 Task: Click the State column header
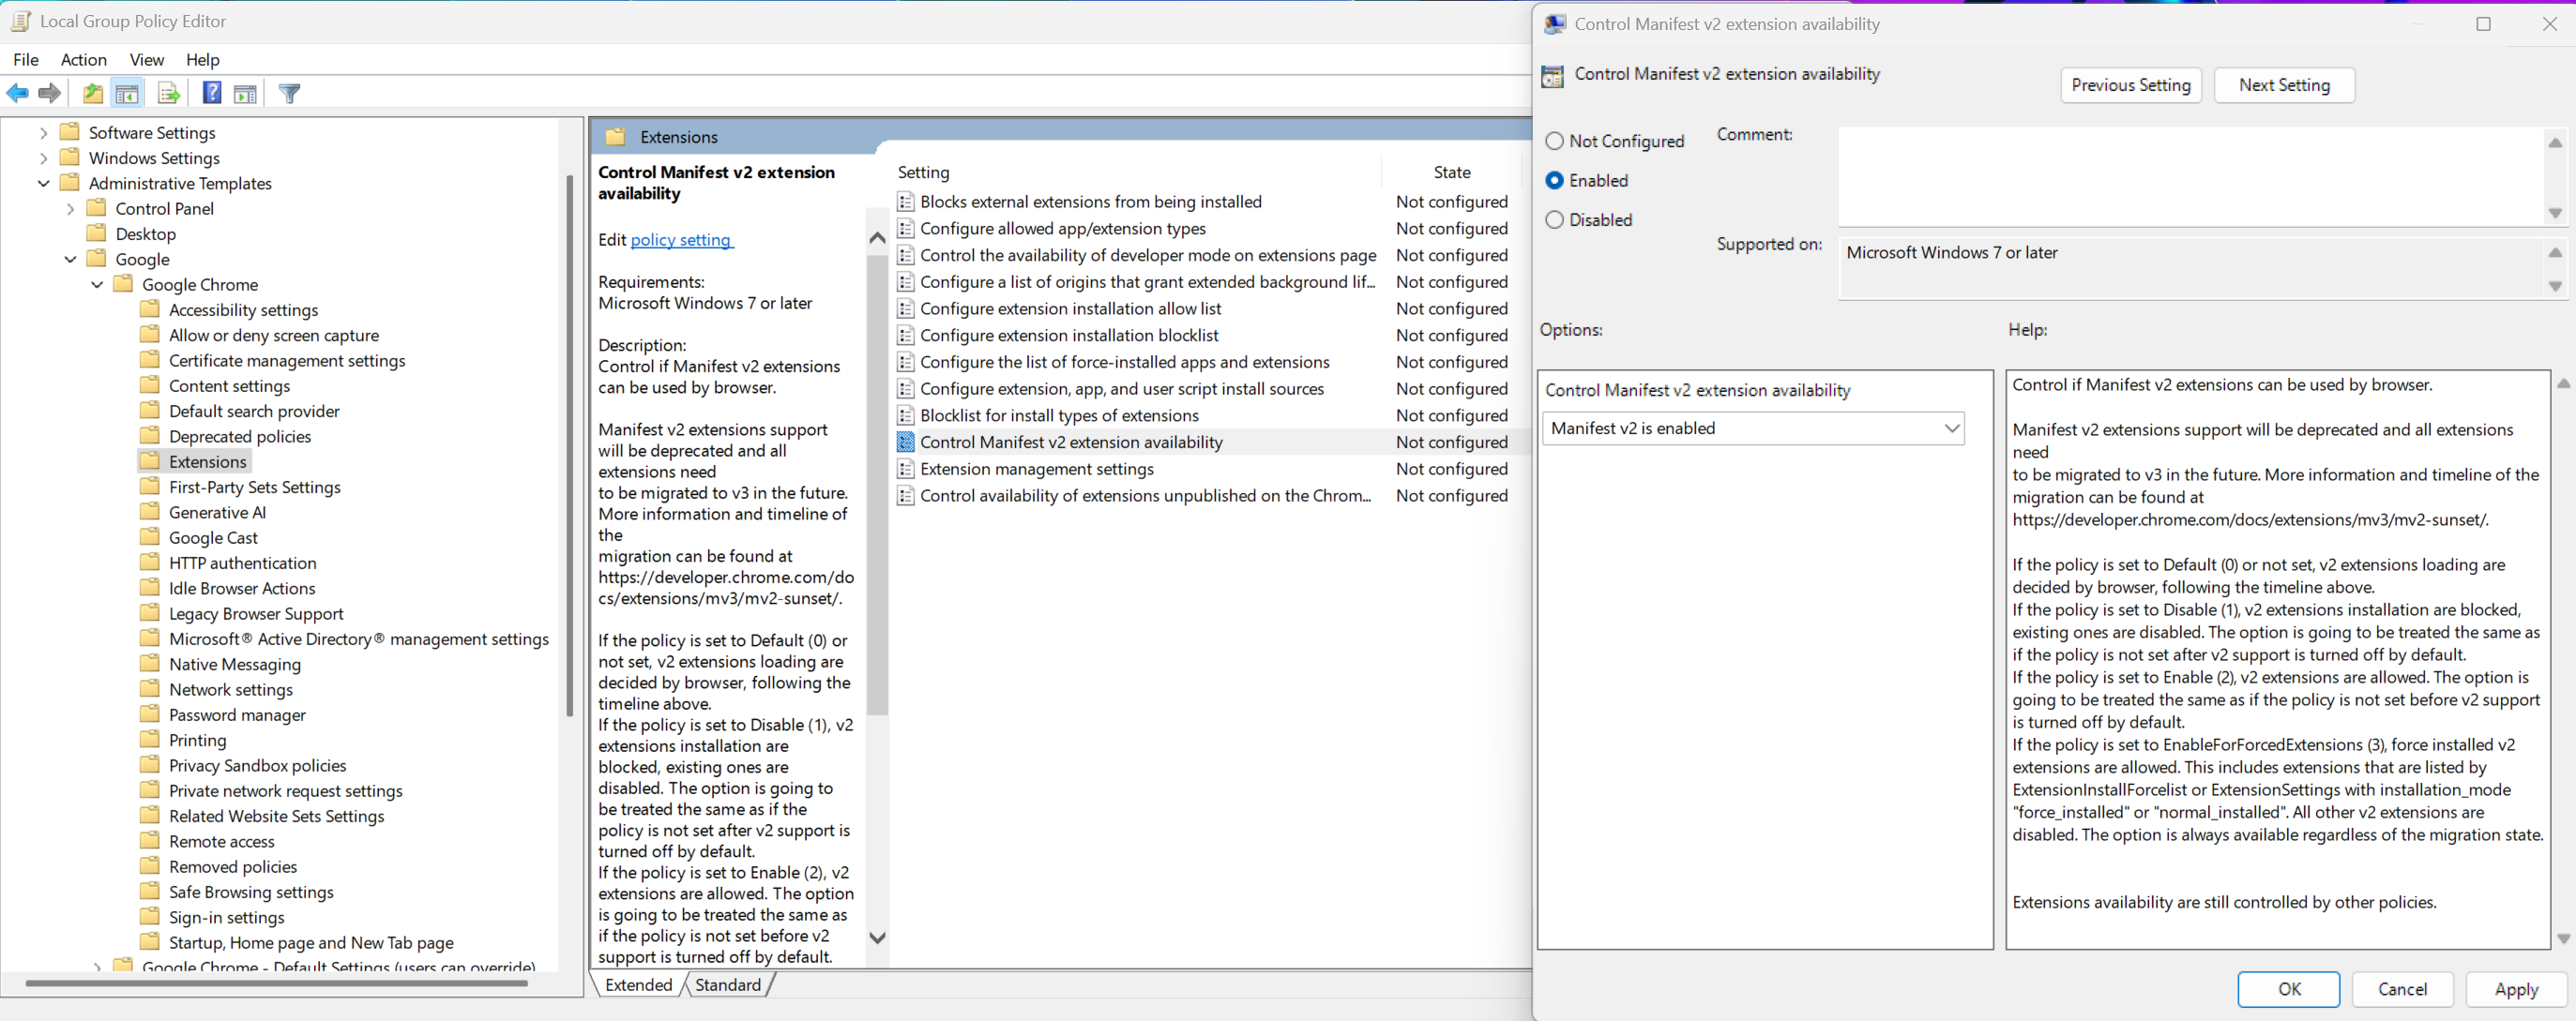[1452, 173]
